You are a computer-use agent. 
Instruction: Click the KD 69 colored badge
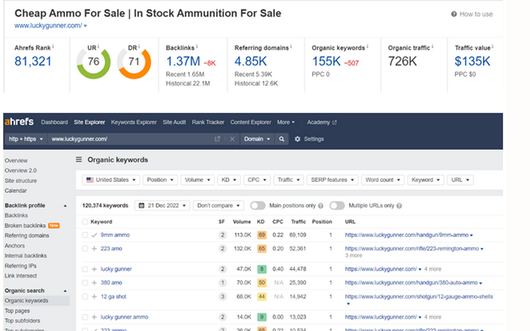point(262,235)
